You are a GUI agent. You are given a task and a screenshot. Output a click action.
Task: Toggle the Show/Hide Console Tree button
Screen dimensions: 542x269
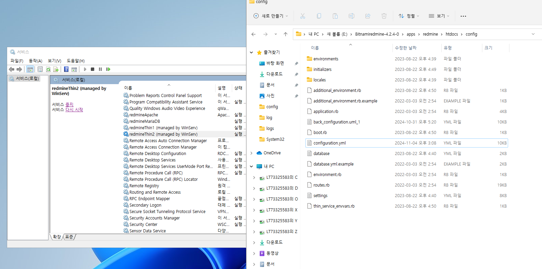pyautogui.click(x=30, y=69)
